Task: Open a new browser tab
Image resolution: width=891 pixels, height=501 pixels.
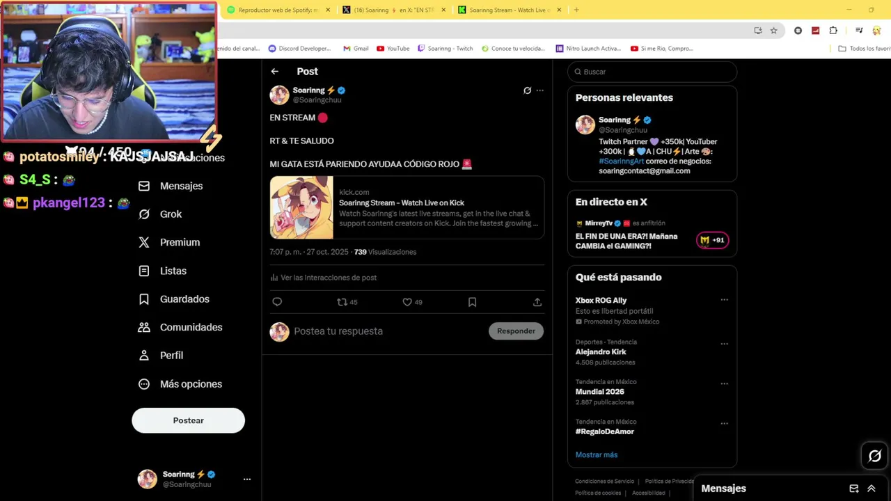Action: [x=576, y=10]
